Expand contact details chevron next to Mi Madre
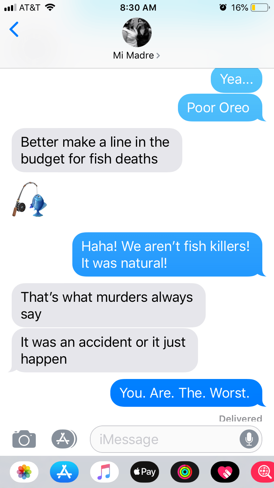This screenshot has width=274, height=488. [158, 56]
